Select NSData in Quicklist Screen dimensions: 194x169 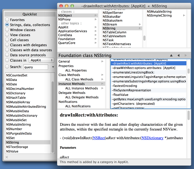(28, 80)
